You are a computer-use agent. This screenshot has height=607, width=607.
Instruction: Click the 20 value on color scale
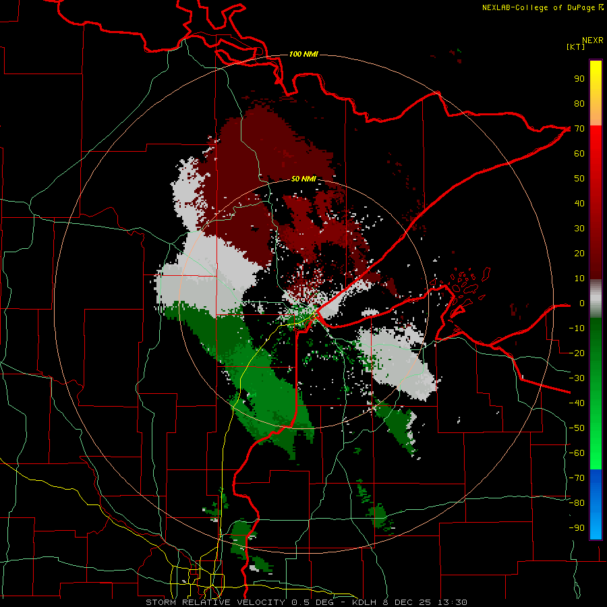[x=579, y=253]
